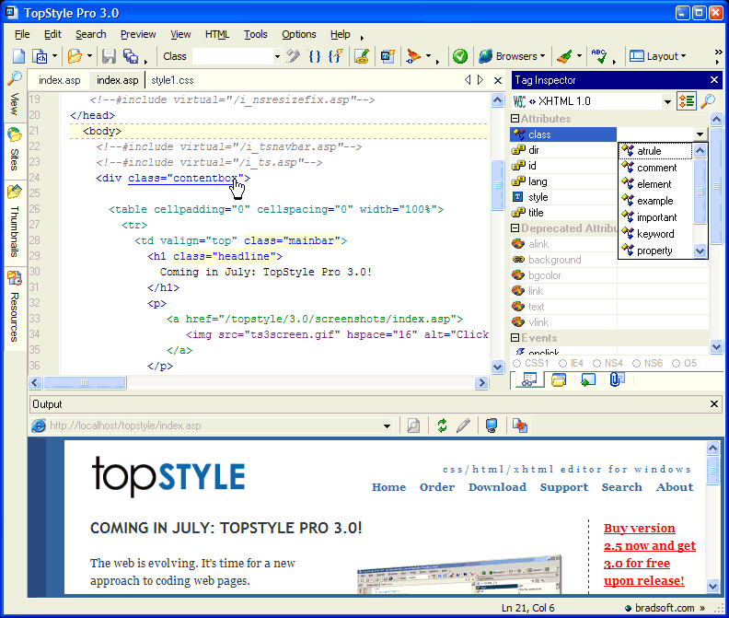Open the File menu
The image size is (729, 618).
pyautogui.click(x=22, y=34)
